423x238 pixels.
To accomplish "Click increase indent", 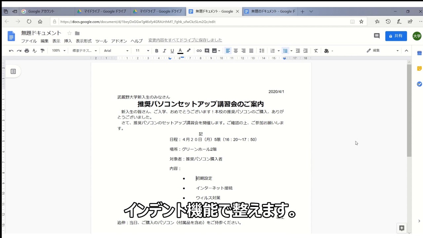I will tap(306, 51).
